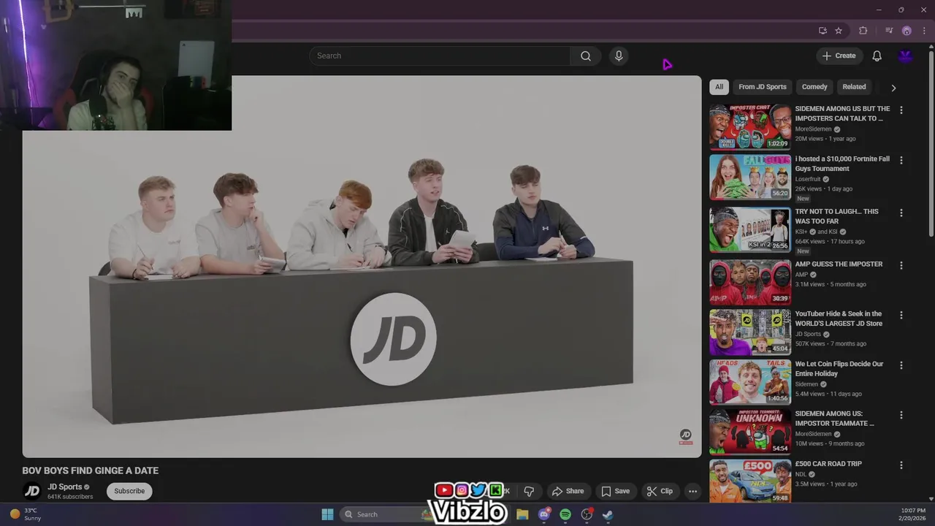Open browser extensions puzzle icon

863,31
